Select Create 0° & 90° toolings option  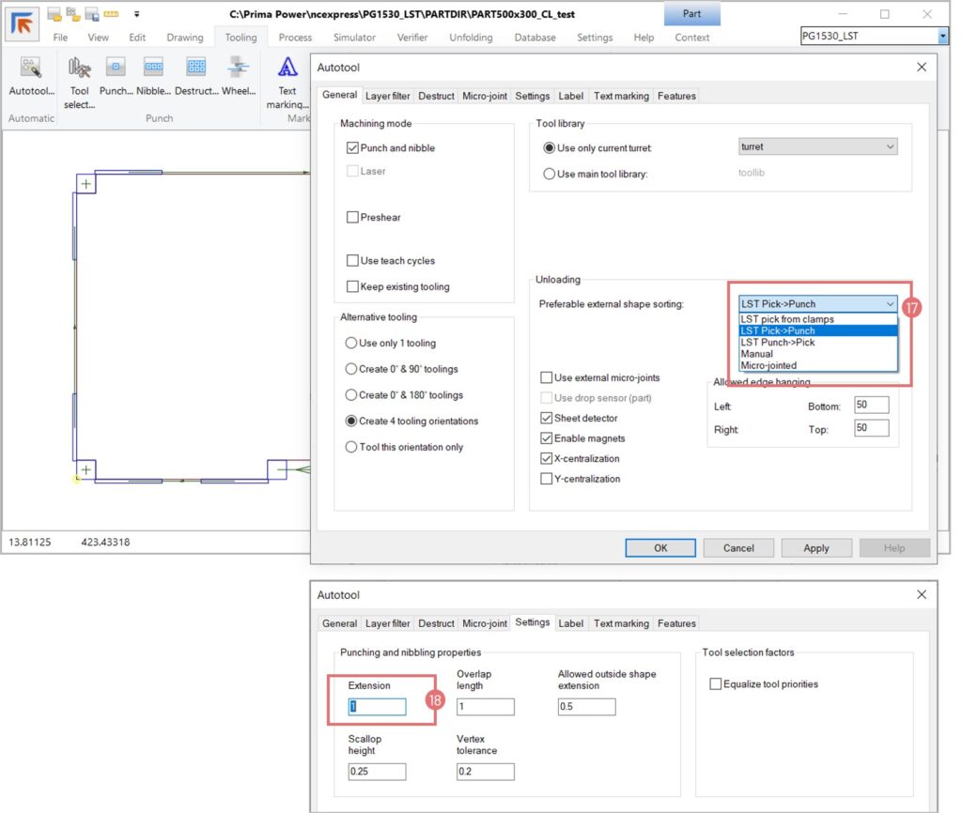point(352,370)
